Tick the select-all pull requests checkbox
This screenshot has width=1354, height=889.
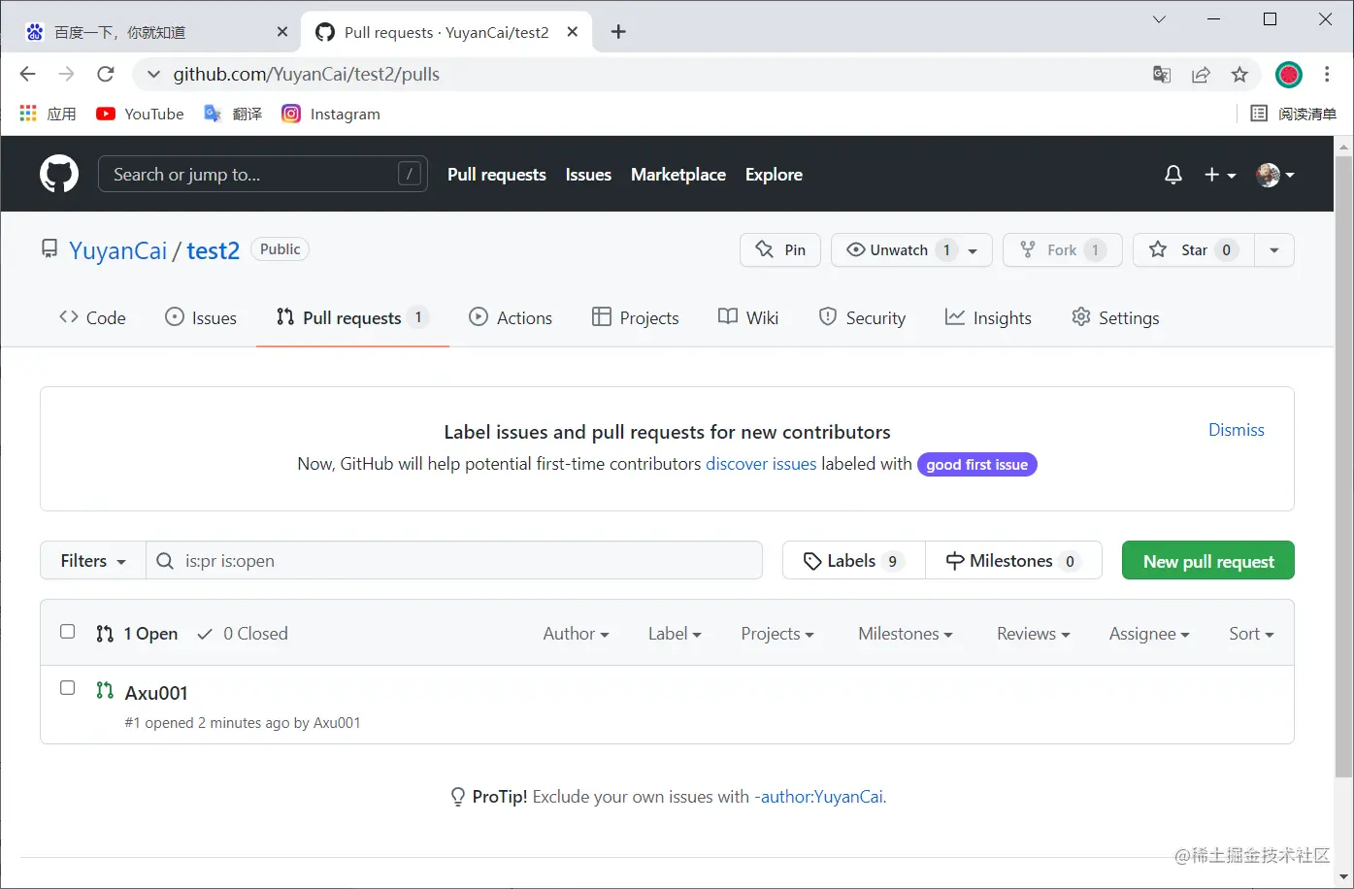coord(68,632)
